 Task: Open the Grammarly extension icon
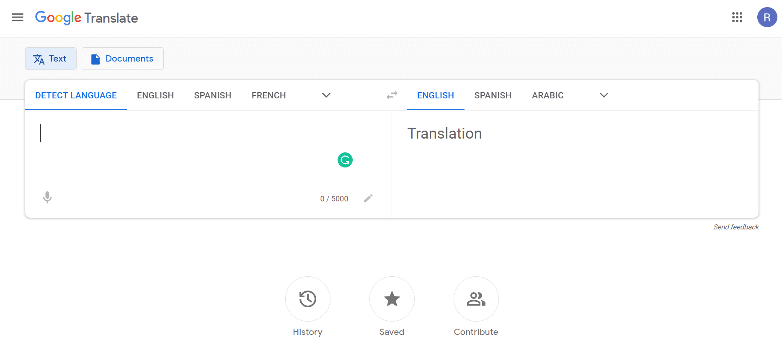point(345,160)
